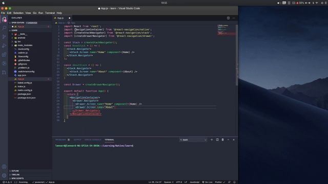Click the Prettier status bar button

coord(220,182)
